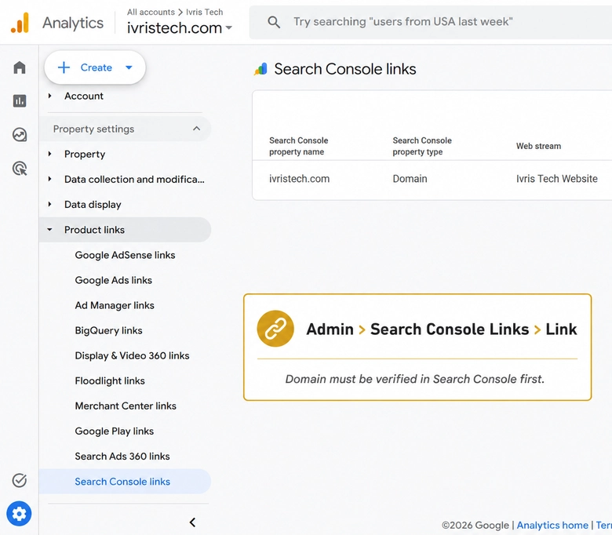Expand the Property section arrow
Image resolution: width=612 pixels, height=535 pixels.
(x=49, y=154)
